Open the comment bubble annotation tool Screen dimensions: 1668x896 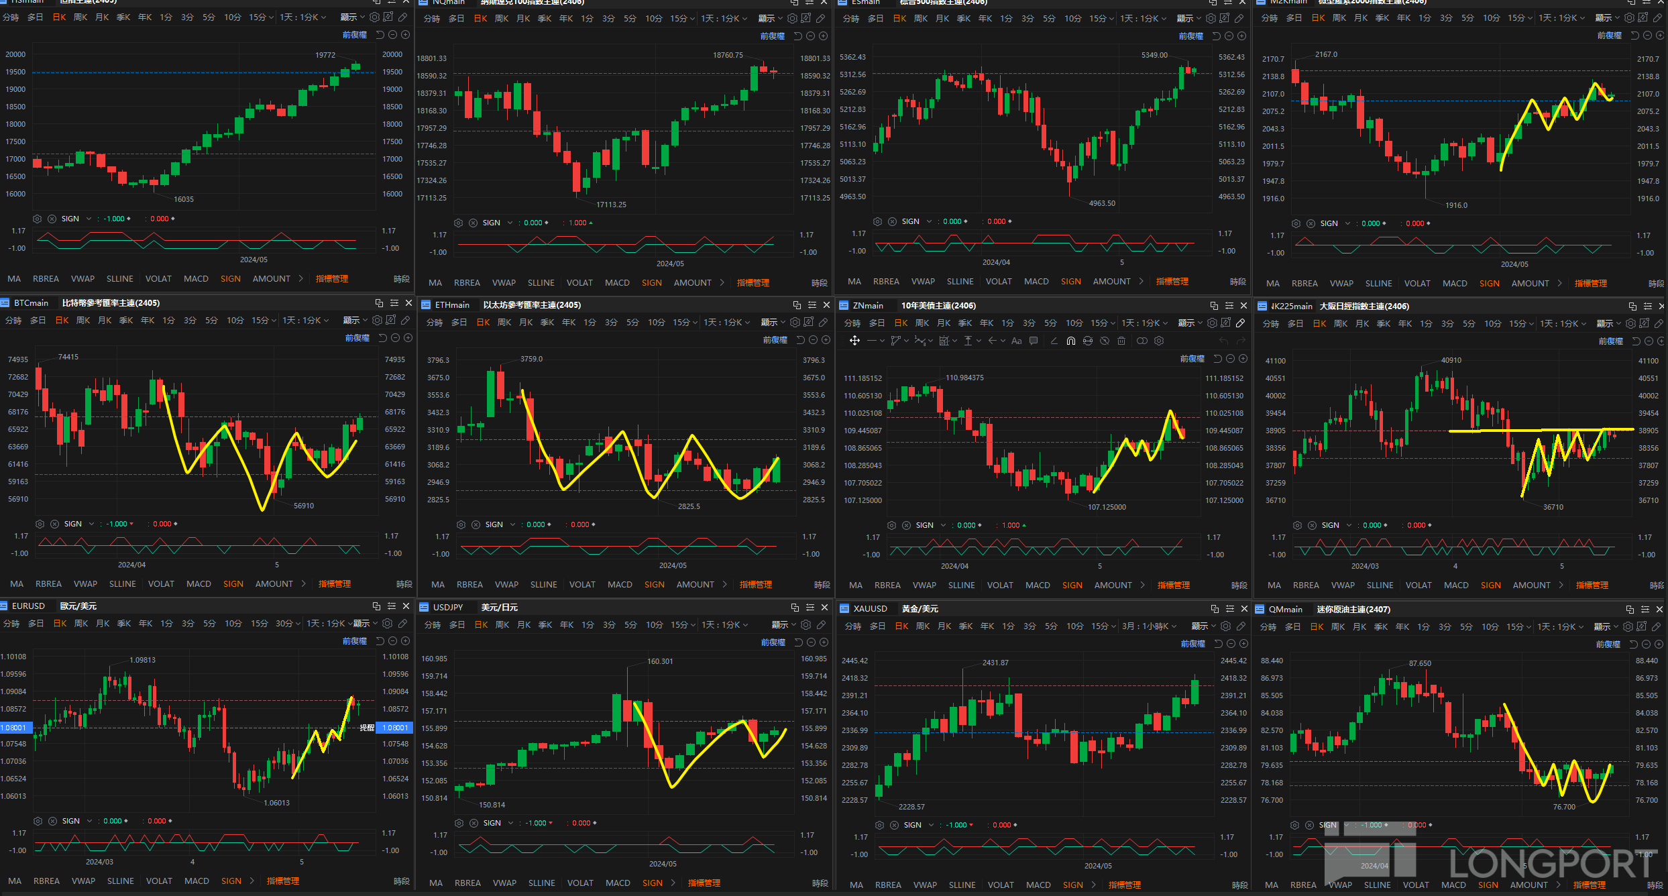click(1034, 341)
